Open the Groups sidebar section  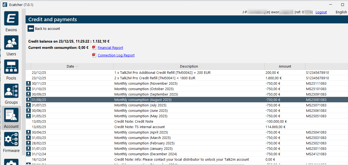tap(11, 91)
